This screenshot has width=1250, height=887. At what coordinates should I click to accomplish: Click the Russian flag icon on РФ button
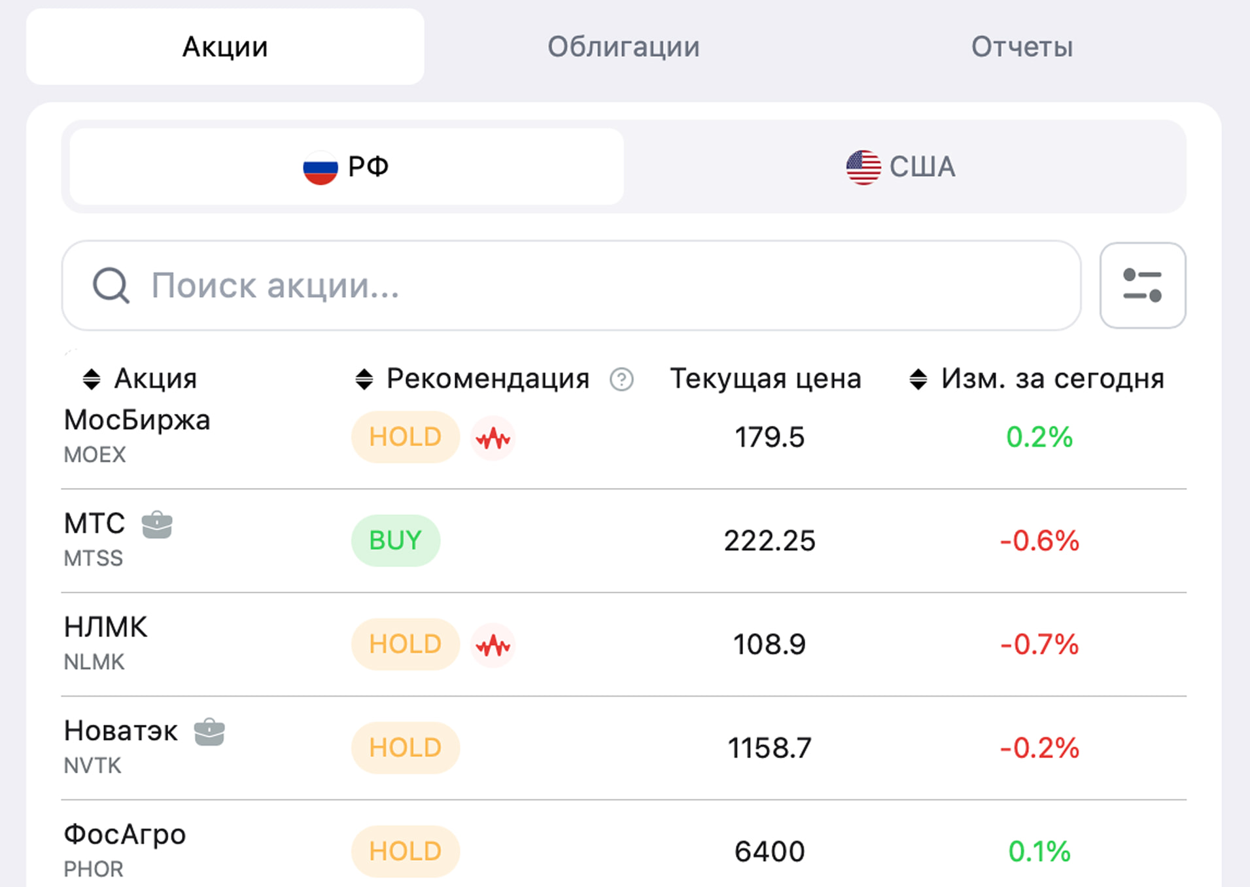[x=319, y=166]
